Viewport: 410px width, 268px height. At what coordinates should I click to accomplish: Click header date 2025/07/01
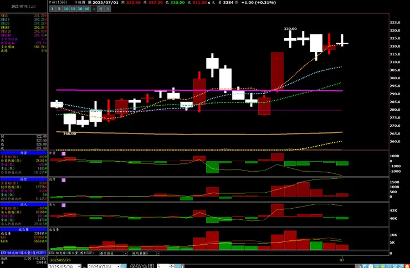[x=106, y=2]
